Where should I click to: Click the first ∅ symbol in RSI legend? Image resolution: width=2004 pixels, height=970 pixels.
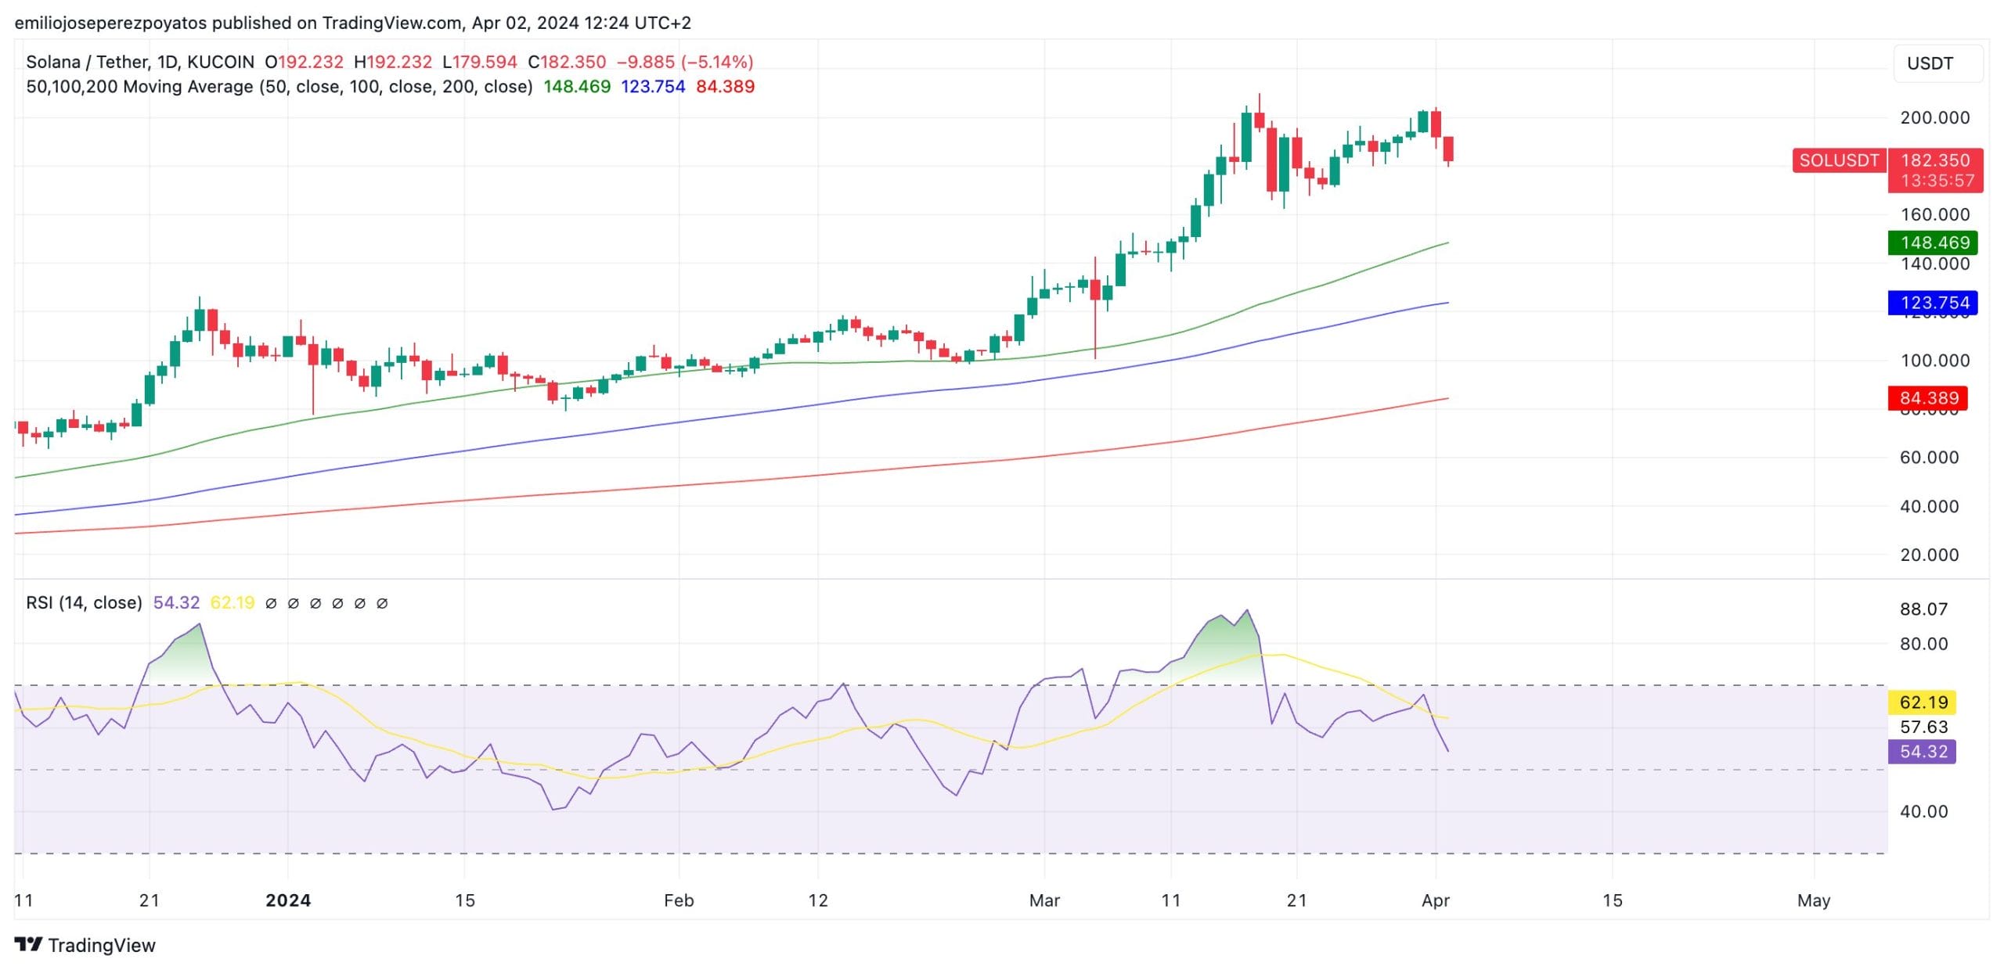271,603
